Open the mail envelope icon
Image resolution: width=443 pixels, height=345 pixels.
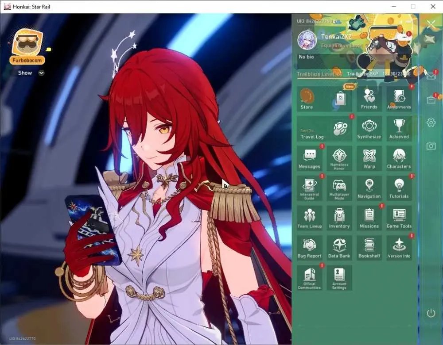(x=431, y=76)
